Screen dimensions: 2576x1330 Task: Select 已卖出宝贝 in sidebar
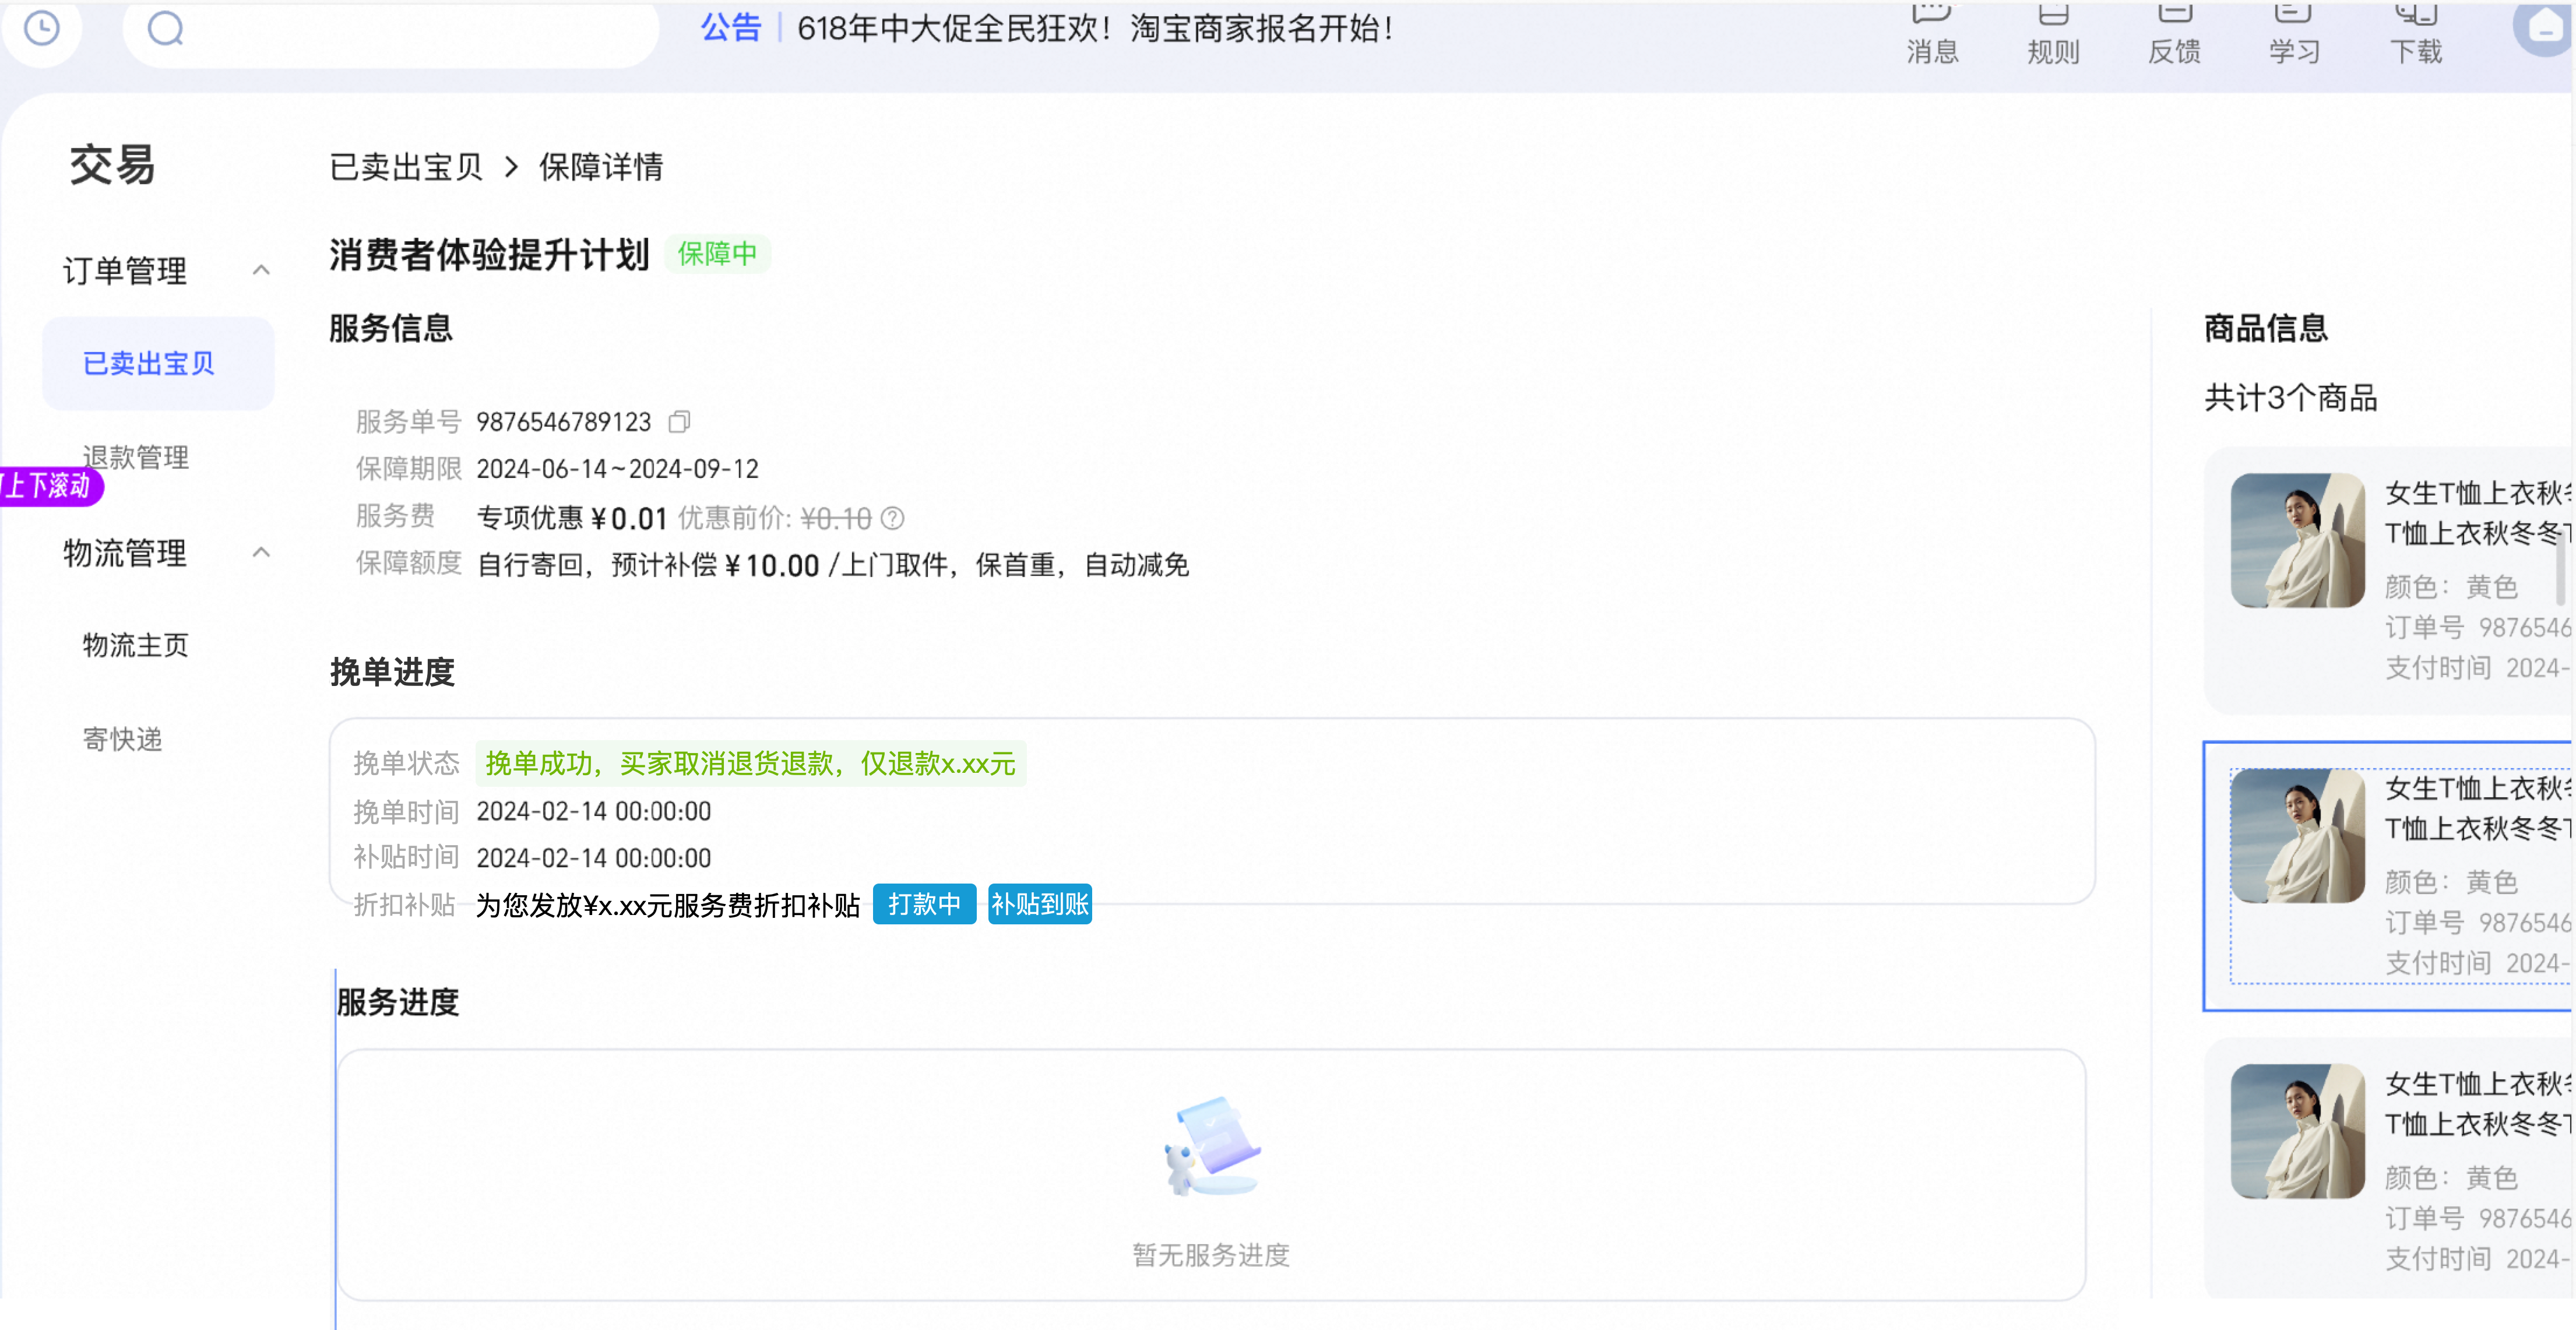click(158, 363)
